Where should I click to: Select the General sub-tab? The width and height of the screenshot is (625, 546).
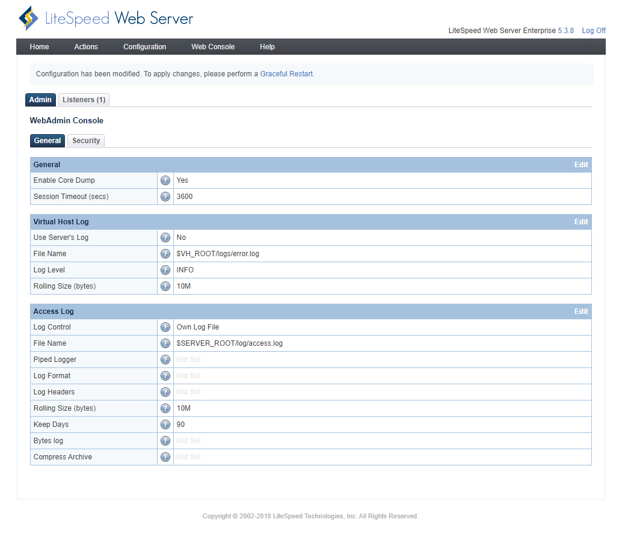coord(48,141)
